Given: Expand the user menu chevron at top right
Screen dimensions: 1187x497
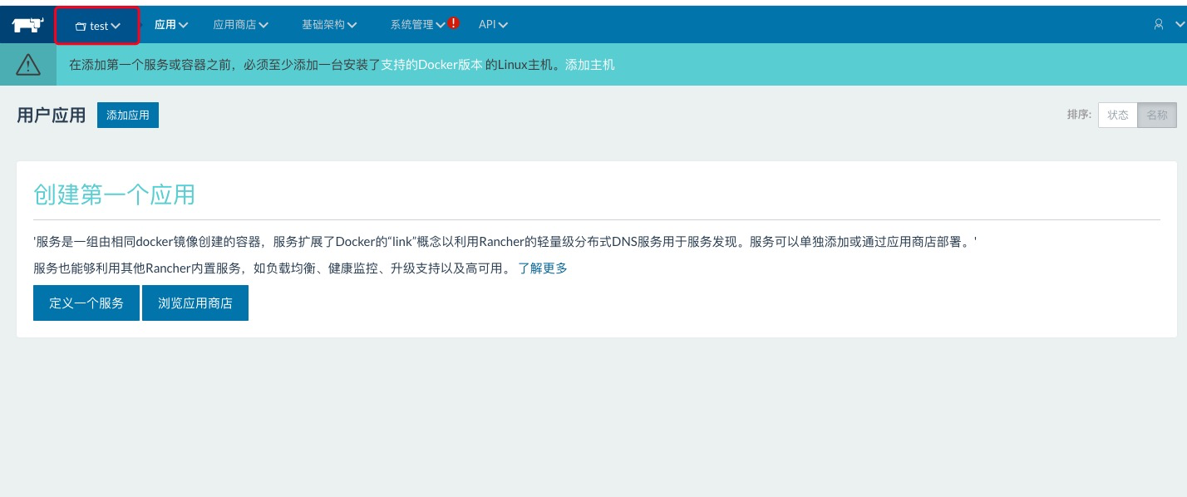Looking at the screenshot, I should pyautogui.click(x=1181, y=25).
